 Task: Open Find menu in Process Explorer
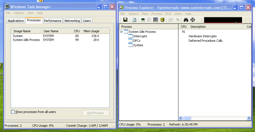[168, 14]
